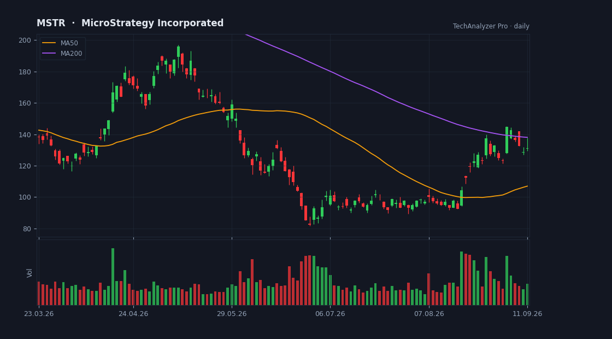
Task: Click the 100 price axis label
Action: tap(26, 197)
